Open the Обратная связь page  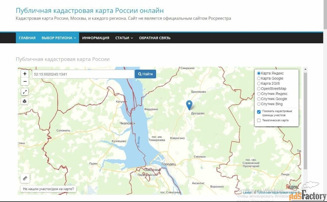(155, 38)
